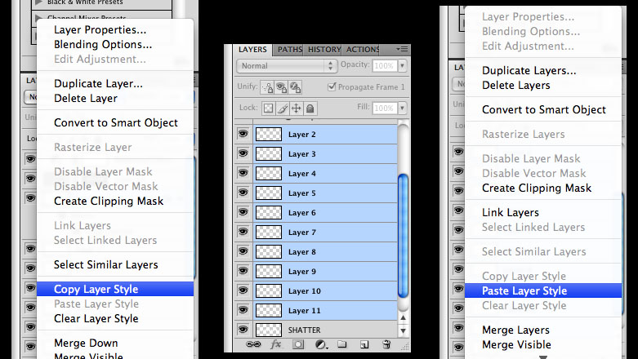
Task: Click the resize grip at the Layers panel corner
Action: coord(405,347)
